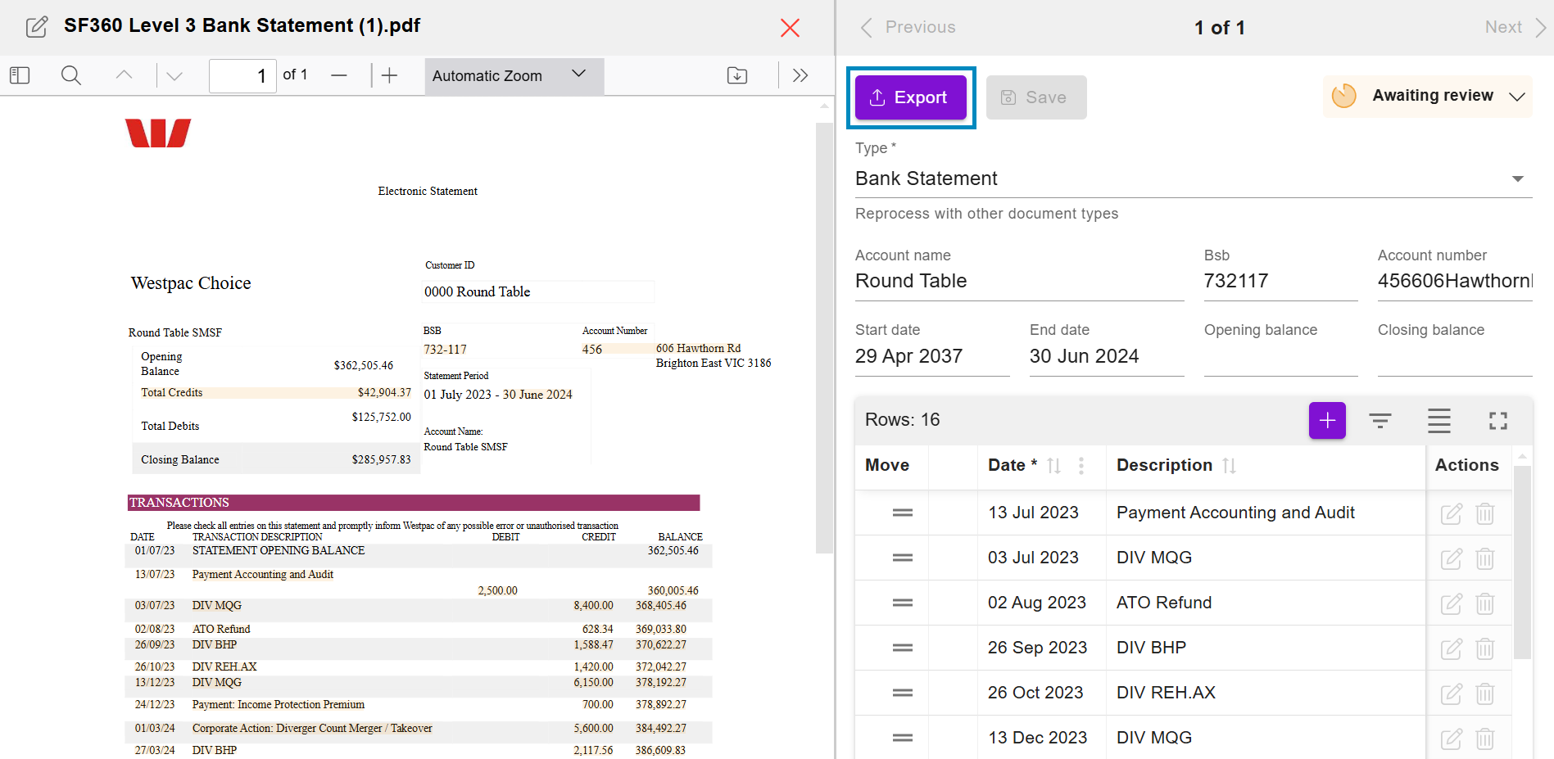Open Date column options three dots
Viewport: 1554px width, 759px height.
pyautogui.click(x=1081, y=466)
